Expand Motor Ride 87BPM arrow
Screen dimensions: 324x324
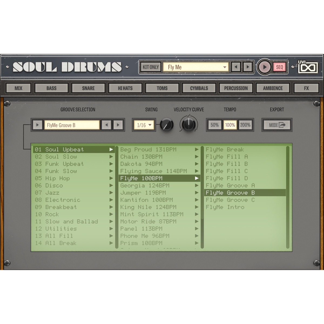[x=197, y=221]
